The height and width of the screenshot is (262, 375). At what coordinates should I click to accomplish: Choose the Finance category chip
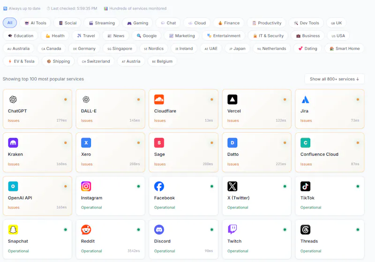[229, 23]
